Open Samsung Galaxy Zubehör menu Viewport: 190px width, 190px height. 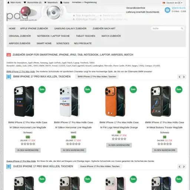[70, 29]
